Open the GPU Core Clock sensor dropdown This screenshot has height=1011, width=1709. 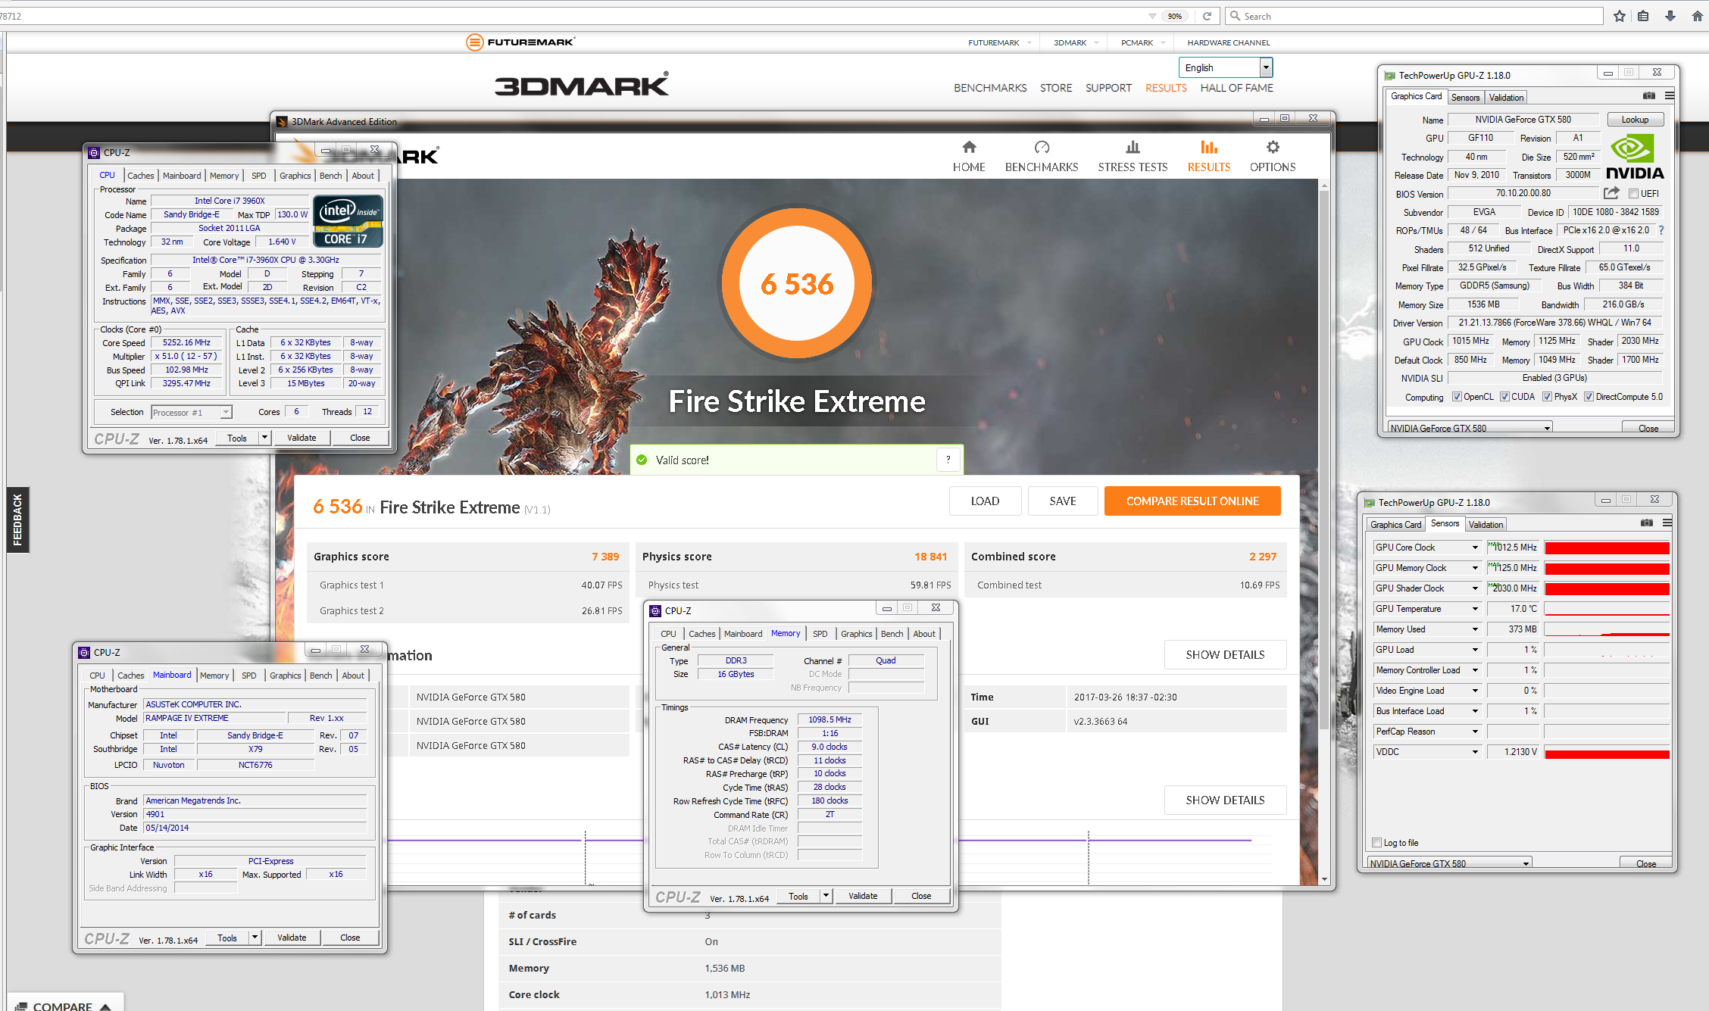pyautogui.click(x=1474, y=548)
